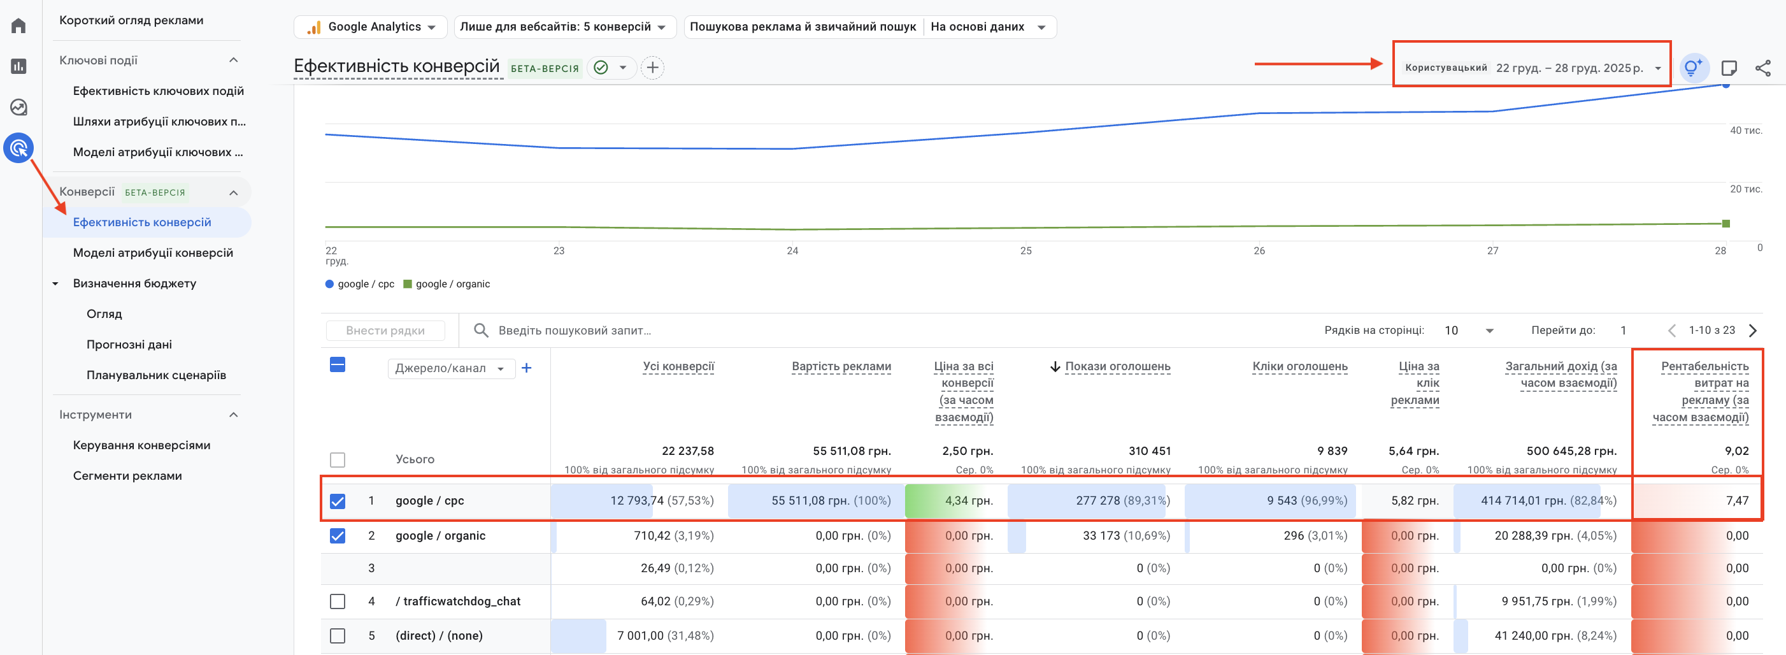Click the add comparison plus icon

coord(652,68)
